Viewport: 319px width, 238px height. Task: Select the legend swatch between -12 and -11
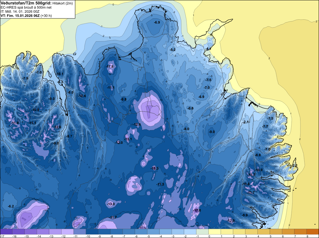tap(68, 232)
